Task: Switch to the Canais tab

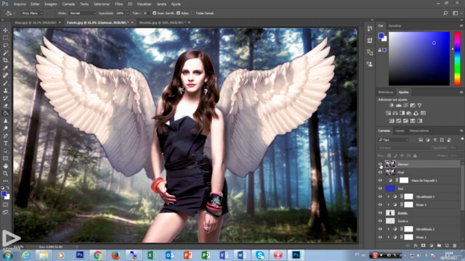Action: (x=400, y=130)
